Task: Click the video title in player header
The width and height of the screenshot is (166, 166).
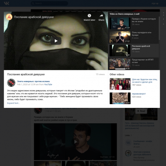Action: pos(34,17)
